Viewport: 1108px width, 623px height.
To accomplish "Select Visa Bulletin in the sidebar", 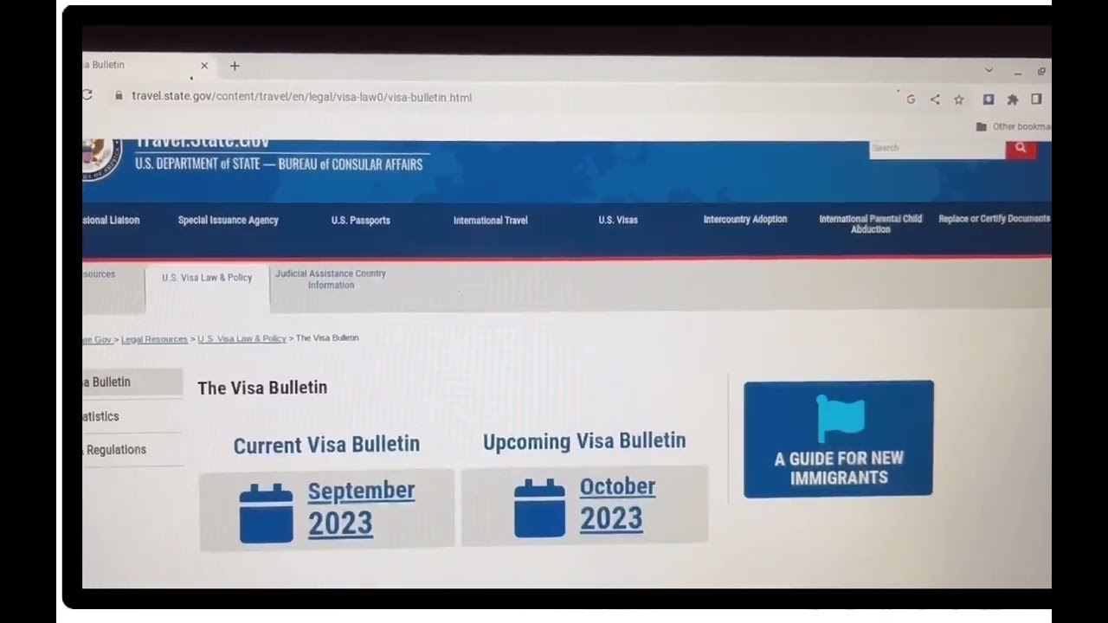I will tap(132, 382).
